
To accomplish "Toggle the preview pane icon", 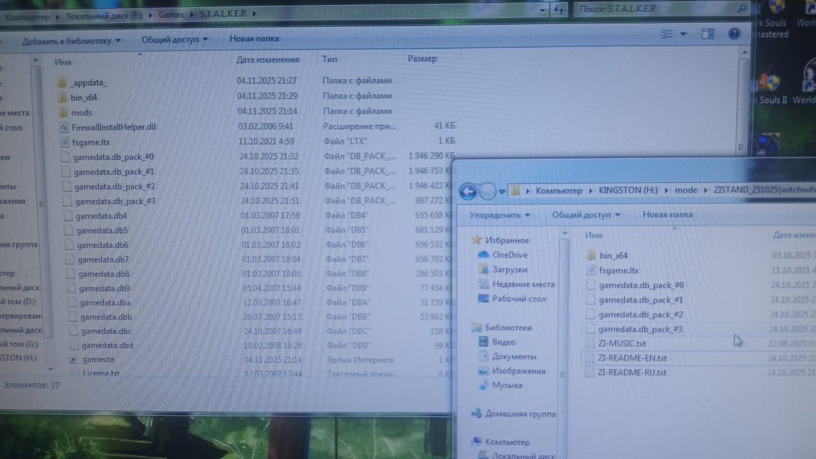I will pos(708,34).
